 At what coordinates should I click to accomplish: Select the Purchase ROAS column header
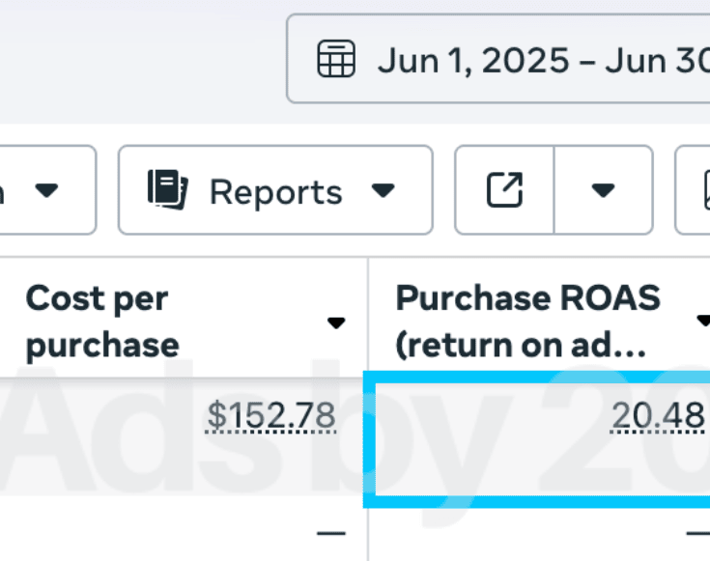(527, 322)
